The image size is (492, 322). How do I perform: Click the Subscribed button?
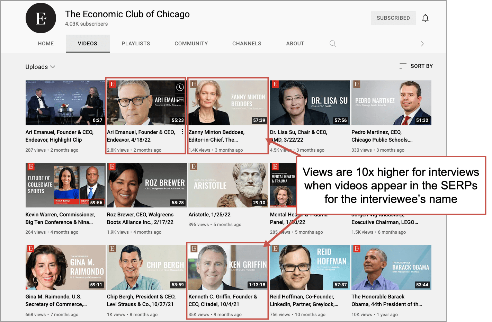click(393, 18)
